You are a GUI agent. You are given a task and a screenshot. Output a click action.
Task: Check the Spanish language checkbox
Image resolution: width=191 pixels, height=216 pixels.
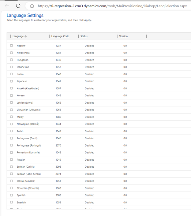coord(12,195)
